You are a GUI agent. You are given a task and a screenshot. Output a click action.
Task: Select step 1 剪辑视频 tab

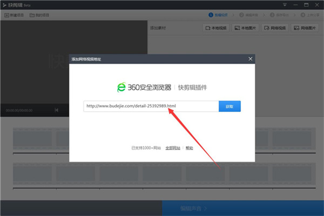[218, 15]
